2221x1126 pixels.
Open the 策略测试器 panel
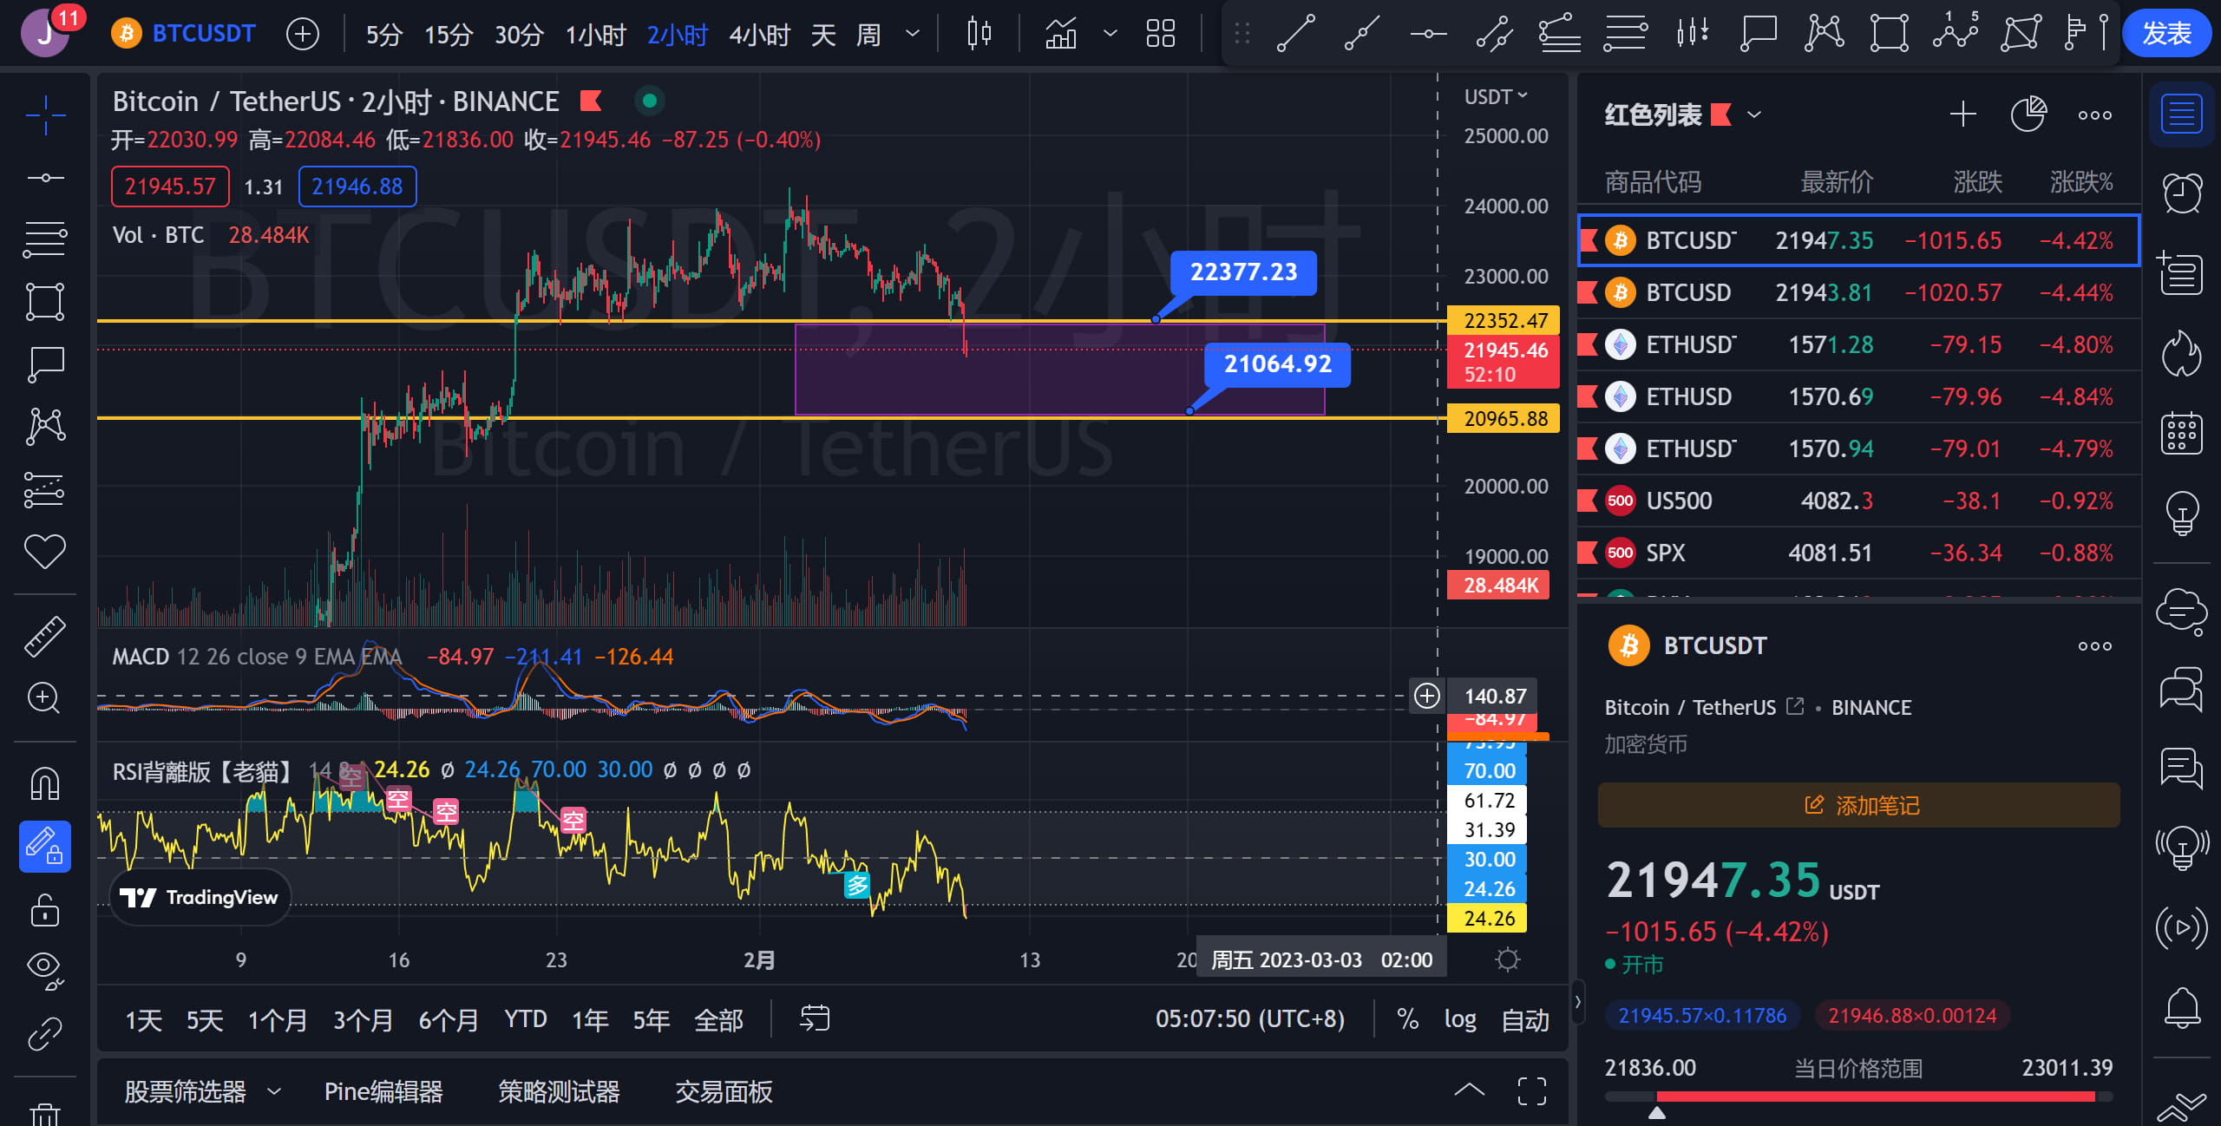[x=558, y=1091]
